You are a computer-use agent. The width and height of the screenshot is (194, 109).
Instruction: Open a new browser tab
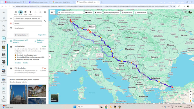(x=101, y=2)
